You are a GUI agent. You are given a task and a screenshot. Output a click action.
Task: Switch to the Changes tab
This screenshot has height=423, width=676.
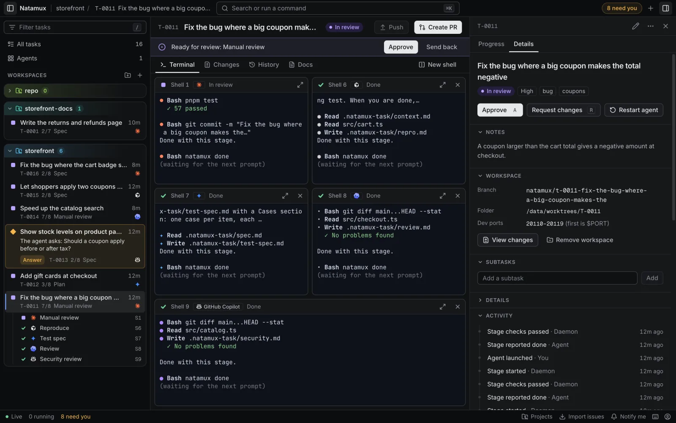tap(222, 65)
